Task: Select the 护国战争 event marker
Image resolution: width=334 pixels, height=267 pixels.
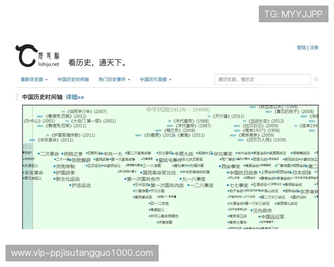Action: point(65,172)
